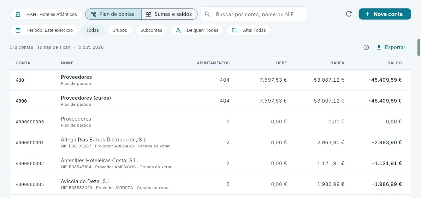Click the info circle icon
Viewport: 421px width, 198px height.
click(366, 47)
